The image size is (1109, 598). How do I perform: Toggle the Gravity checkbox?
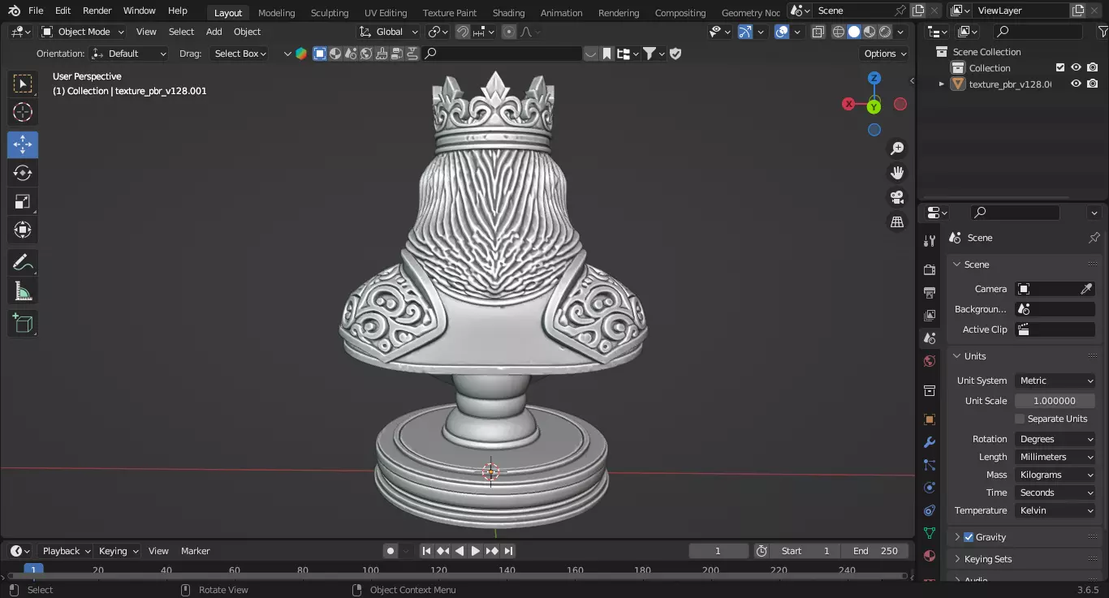coord(969,537)
